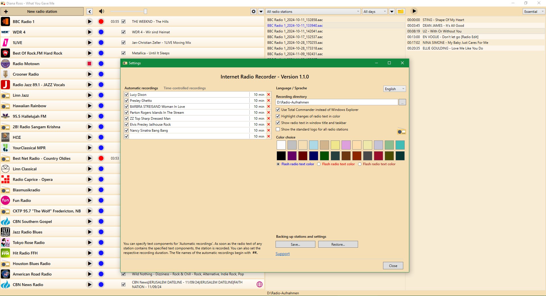
Task: Uncheck the Presley Ghetto automatic recording
Action: point(127,101)
